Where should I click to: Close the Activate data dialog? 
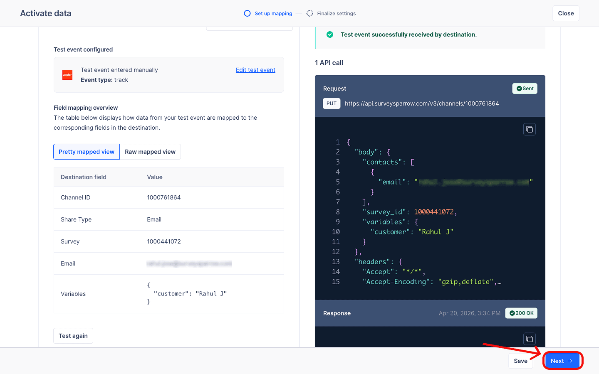(x=566, y=13)
